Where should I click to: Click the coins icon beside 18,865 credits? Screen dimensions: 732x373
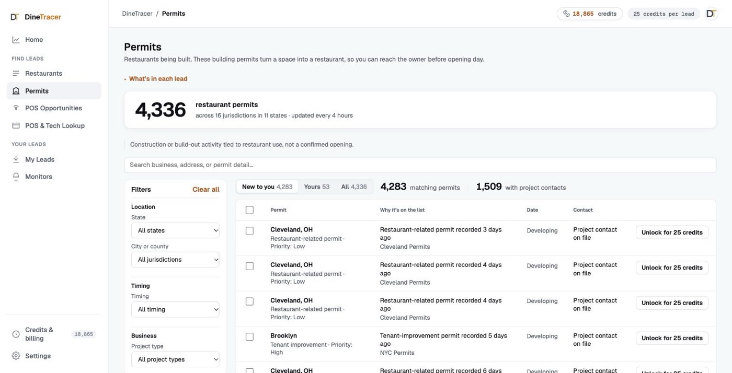pos(566,14)
